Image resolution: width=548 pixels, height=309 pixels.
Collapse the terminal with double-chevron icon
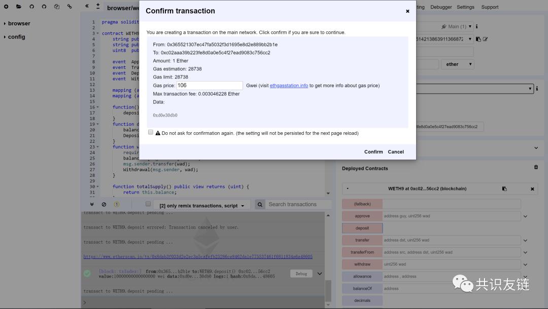91,204
